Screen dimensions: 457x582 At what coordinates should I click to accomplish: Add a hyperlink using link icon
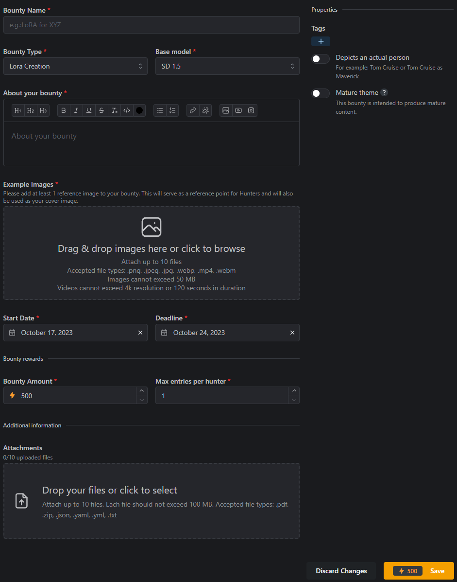(193, 110)
